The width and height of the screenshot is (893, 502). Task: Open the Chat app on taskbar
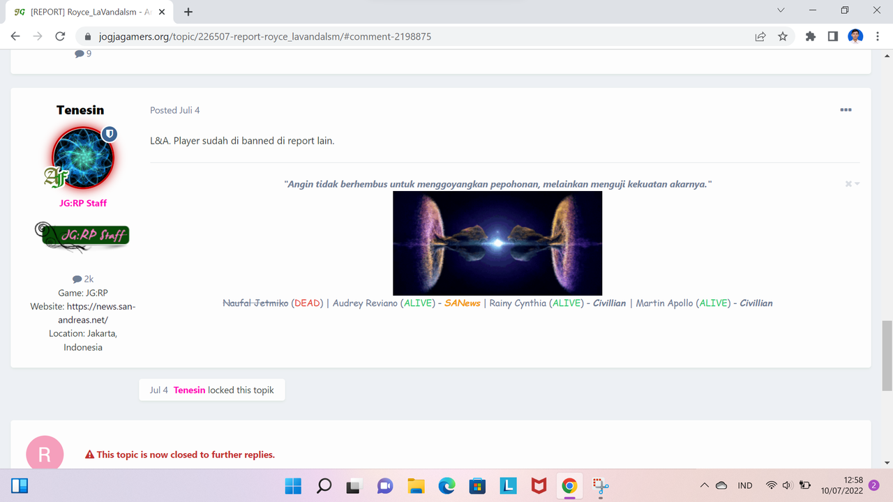385,485
